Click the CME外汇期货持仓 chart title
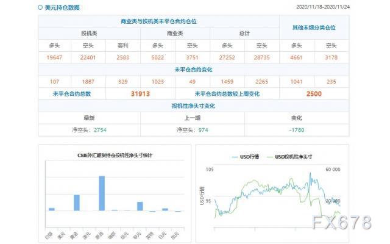The width and height of the screenshot is (390, 244). [x=115, y=156]
